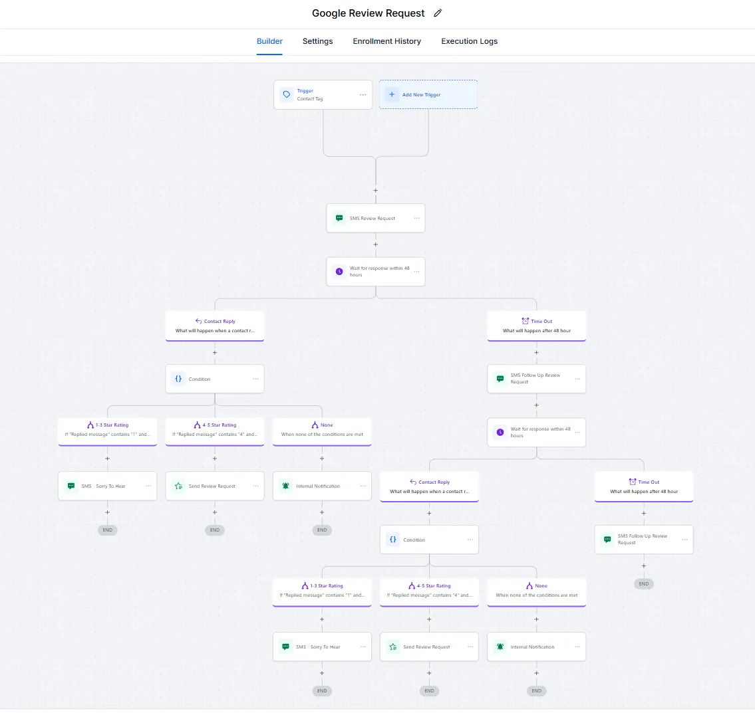Click the bell icon on the top Internal Notification
Screen dimensions: 755x713
[x=286, y=486]
